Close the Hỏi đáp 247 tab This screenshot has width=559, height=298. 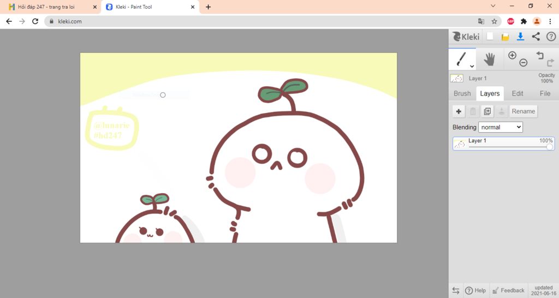tap(95, 7)
